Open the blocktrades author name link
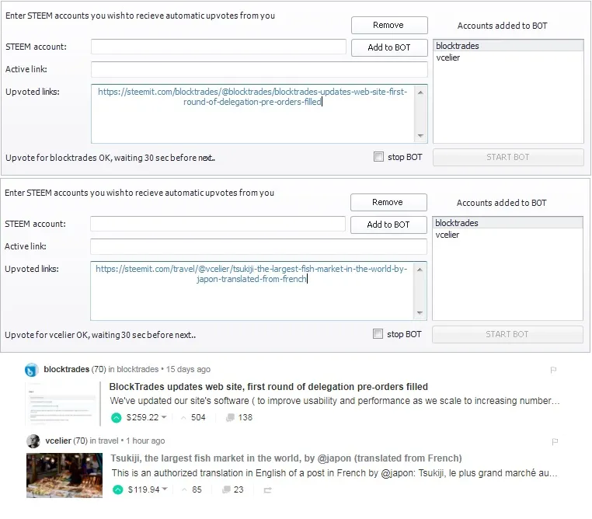Image resolution: width=592 pixels, height=519 pixels. coord(67,369)
